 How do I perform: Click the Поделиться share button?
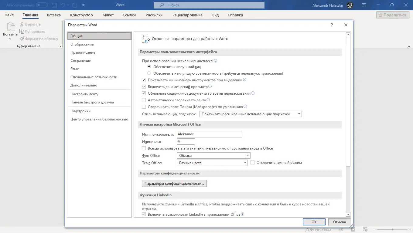point(393,15)
